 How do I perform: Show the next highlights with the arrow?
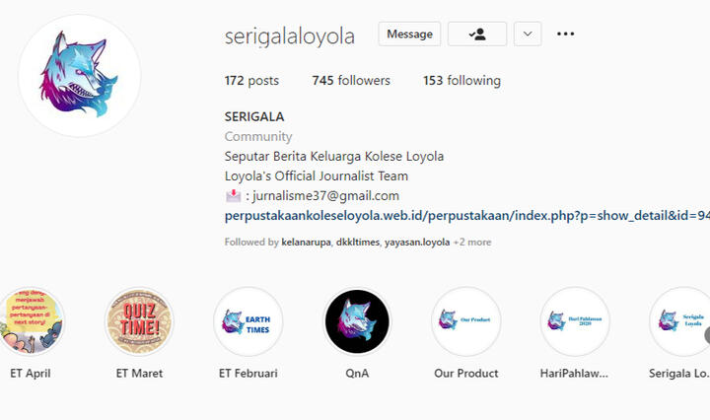coord(707,335)
